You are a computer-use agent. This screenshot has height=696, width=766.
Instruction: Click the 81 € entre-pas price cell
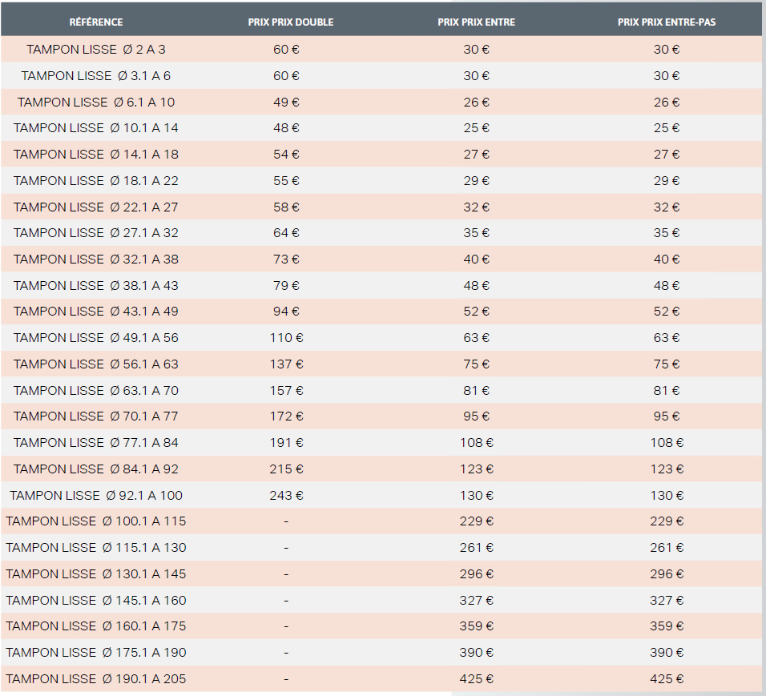point(667,391)
